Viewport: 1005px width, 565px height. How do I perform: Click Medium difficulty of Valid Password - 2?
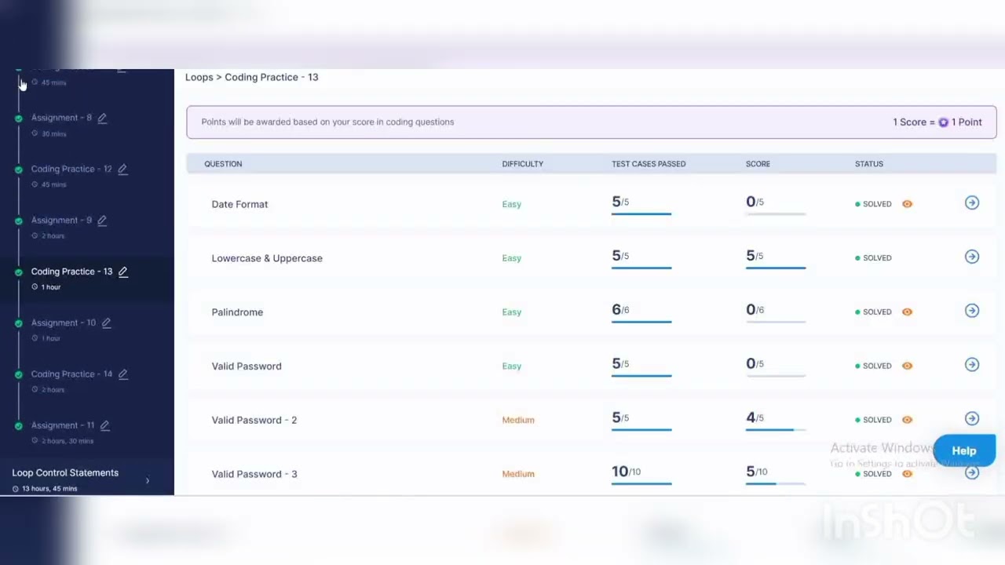(x=518, y=420)
